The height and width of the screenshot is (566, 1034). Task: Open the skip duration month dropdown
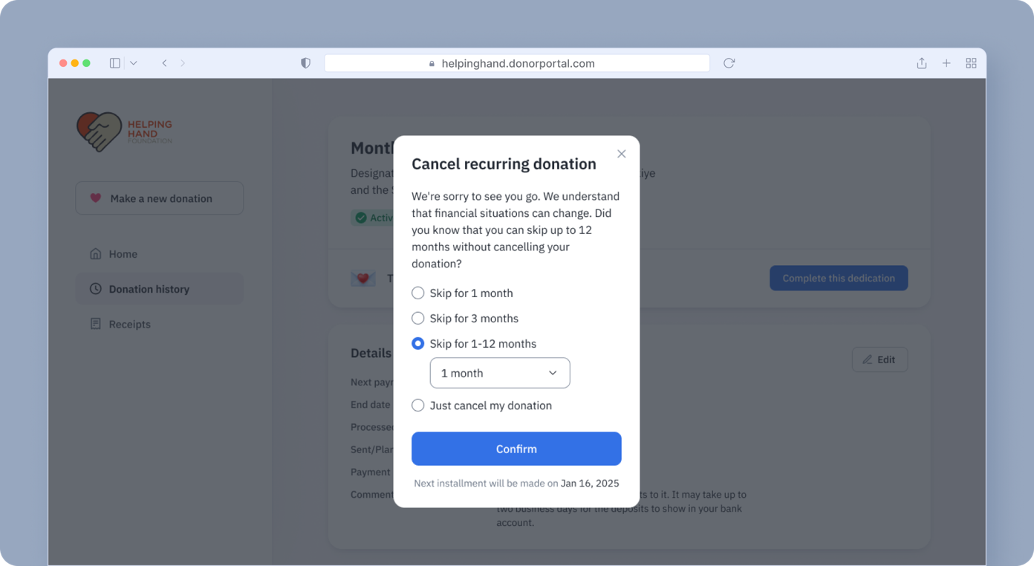pyautogui.click(x=499, y=373)
